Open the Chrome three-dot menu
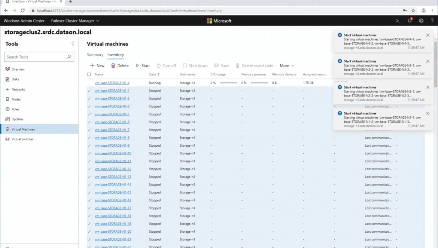This screenshot has height=248, width=438. coord(432,10)
